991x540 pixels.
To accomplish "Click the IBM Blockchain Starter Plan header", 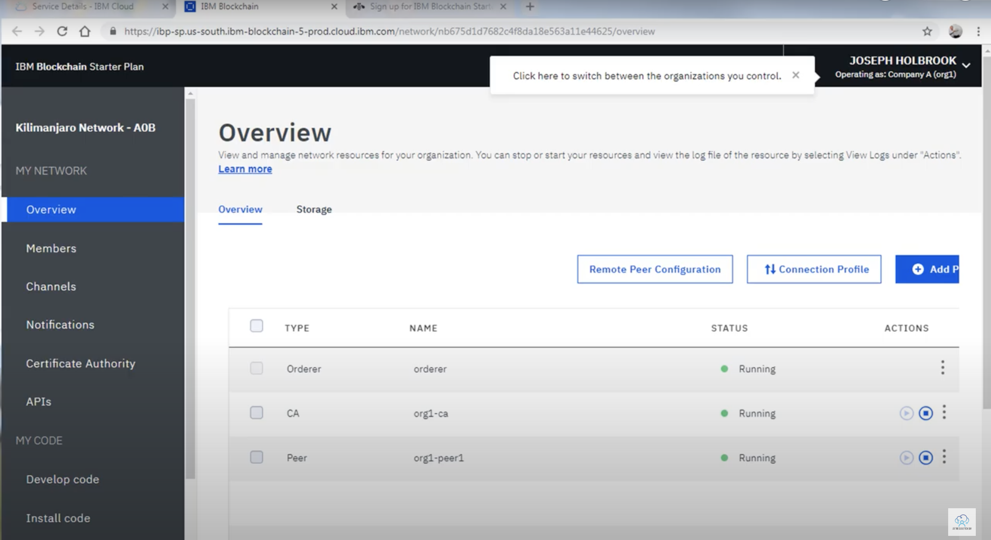I will (79, 67).
